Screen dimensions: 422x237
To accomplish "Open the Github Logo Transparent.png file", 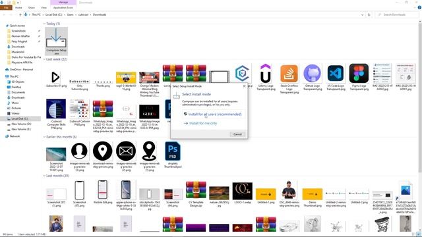I will [x=312, y=77].
